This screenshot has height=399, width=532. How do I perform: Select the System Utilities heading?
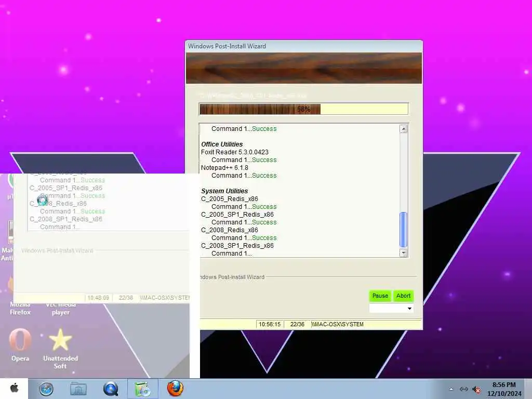pyautogui.click(x=224, y=191)
